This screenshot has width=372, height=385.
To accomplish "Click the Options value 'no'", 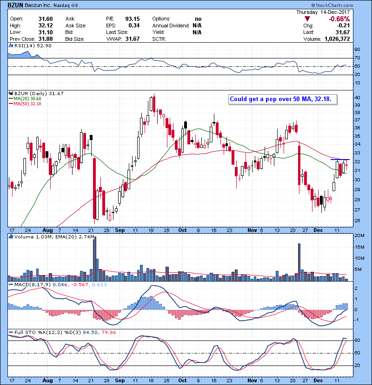I will [198, 19].
